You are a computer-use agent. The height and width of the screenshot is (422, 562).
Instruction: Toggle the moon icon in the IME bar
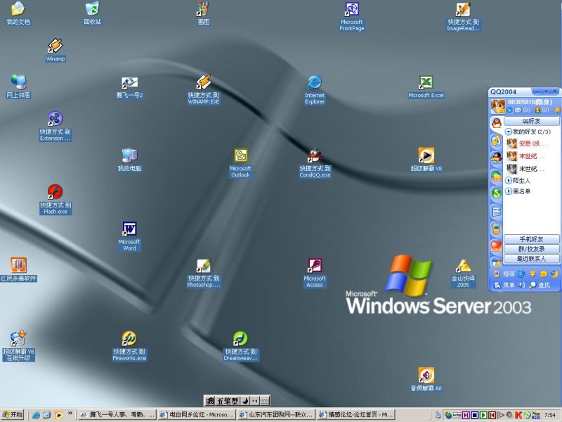point(244,400)
